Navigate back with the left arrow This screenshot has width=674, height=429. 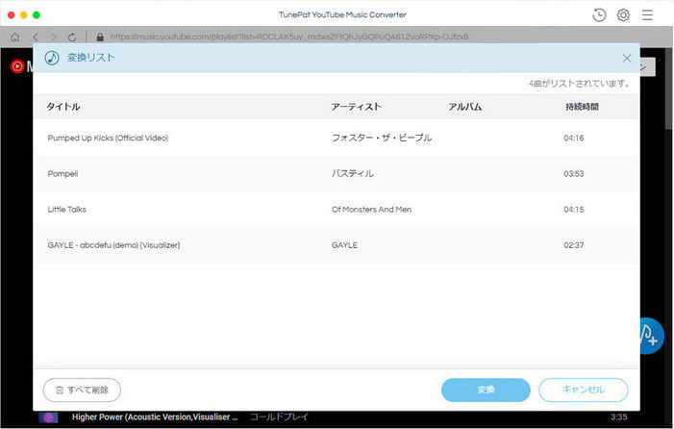coord(36,37)
